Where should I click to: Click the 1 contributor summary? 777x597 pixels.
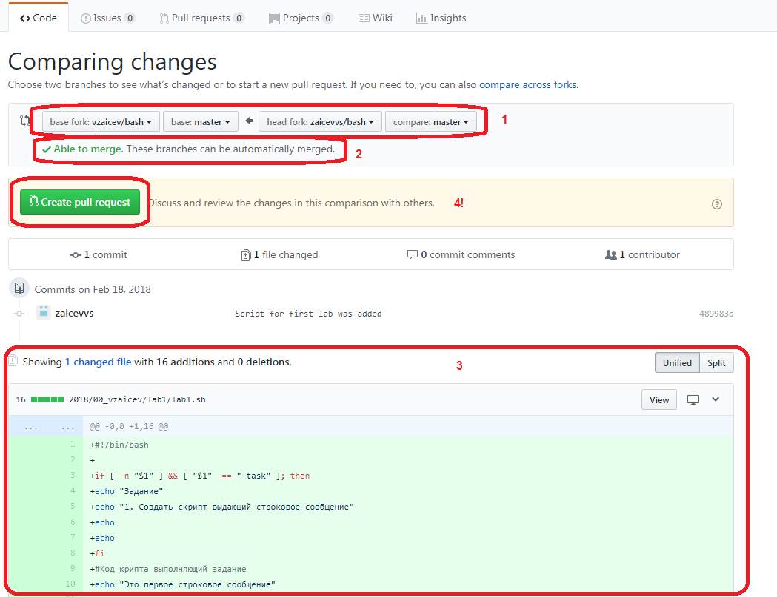pyautogui.click(x=642, y=255)
